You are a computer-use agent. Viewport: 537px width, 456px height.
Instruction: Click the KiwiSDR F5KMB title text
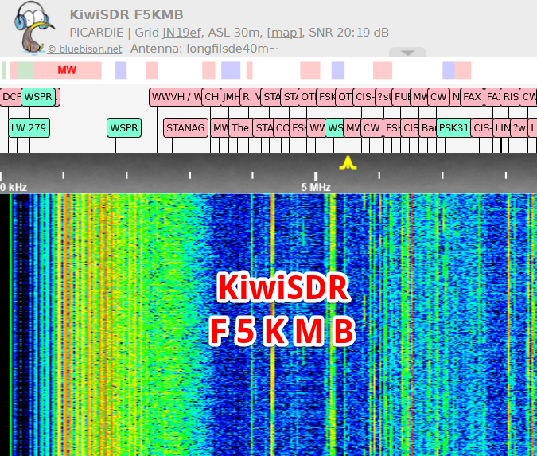tap(126, 14)
